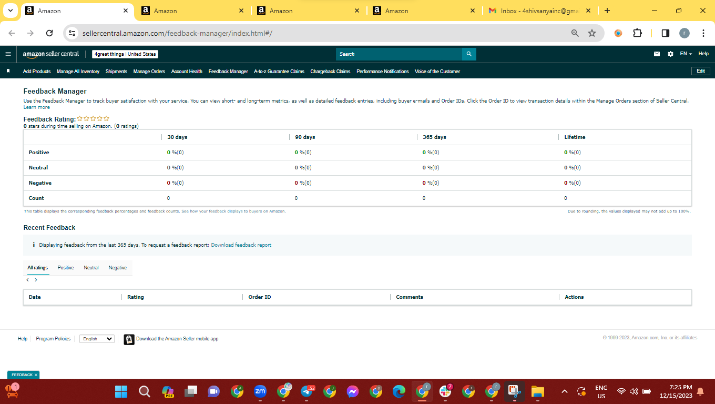The height and width of the screenshot is (404, 715).
Task: Open Slack from the taskbar
Action: click(x=445, y=391)
